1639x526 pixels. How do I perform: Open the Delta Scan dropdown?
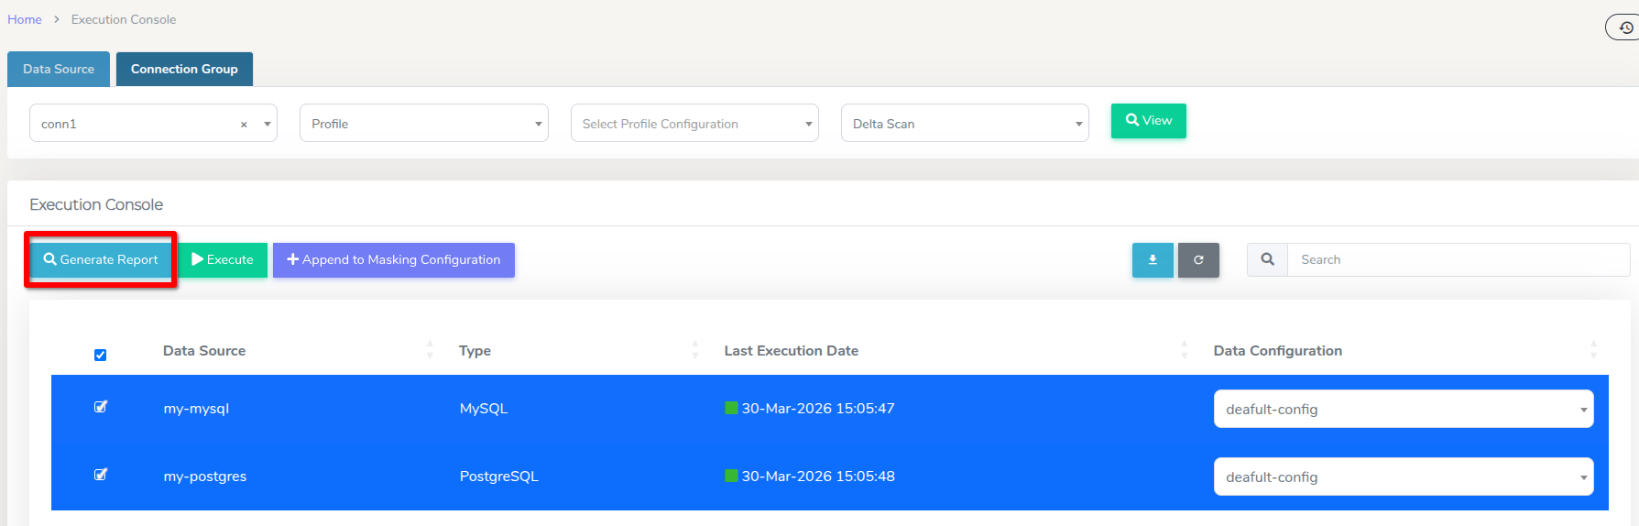(x=964, y=124)
